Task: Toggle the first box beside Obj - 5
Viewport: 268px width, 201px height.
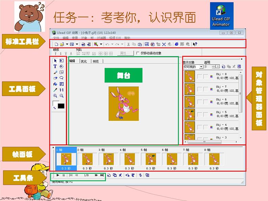Action: coord(199,114)
